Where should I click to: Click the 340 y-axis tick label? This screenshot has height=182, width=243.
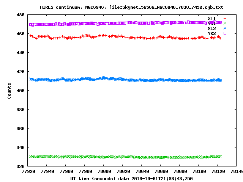point(21,147)
